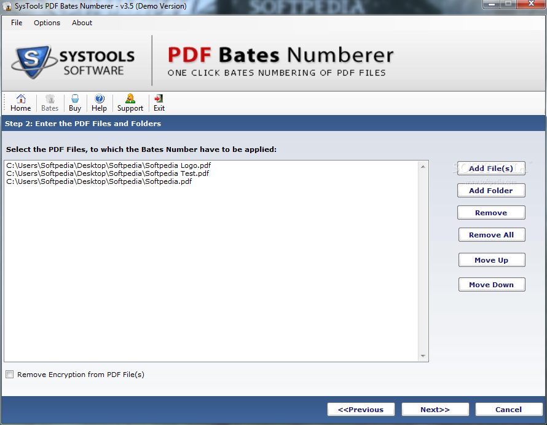Click the Add File(s) button
Screen dimensions: 547x425
[491, 169]
